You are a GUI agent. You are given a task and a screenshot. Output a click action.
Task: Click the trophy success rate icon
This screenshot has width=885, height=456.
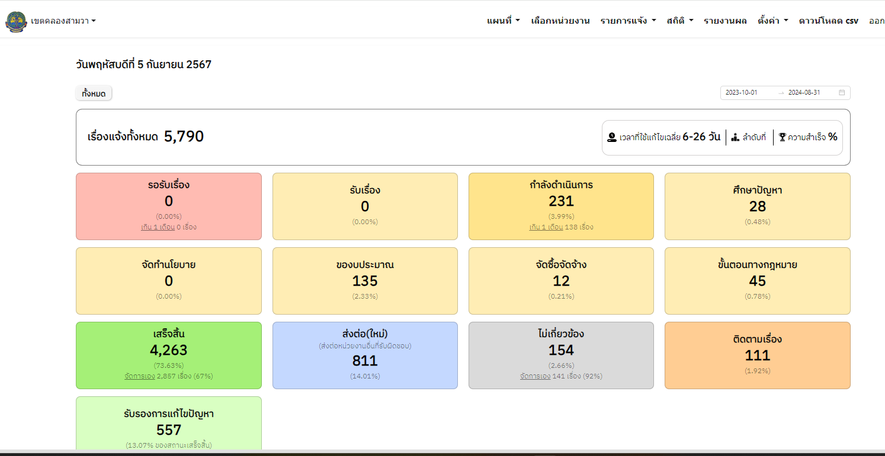tap(782, 138)
